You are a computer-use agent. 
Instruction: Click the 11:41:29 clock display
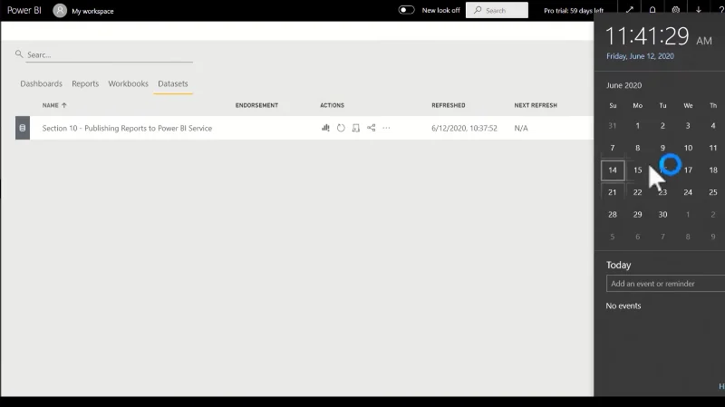[x=647, y=35]
